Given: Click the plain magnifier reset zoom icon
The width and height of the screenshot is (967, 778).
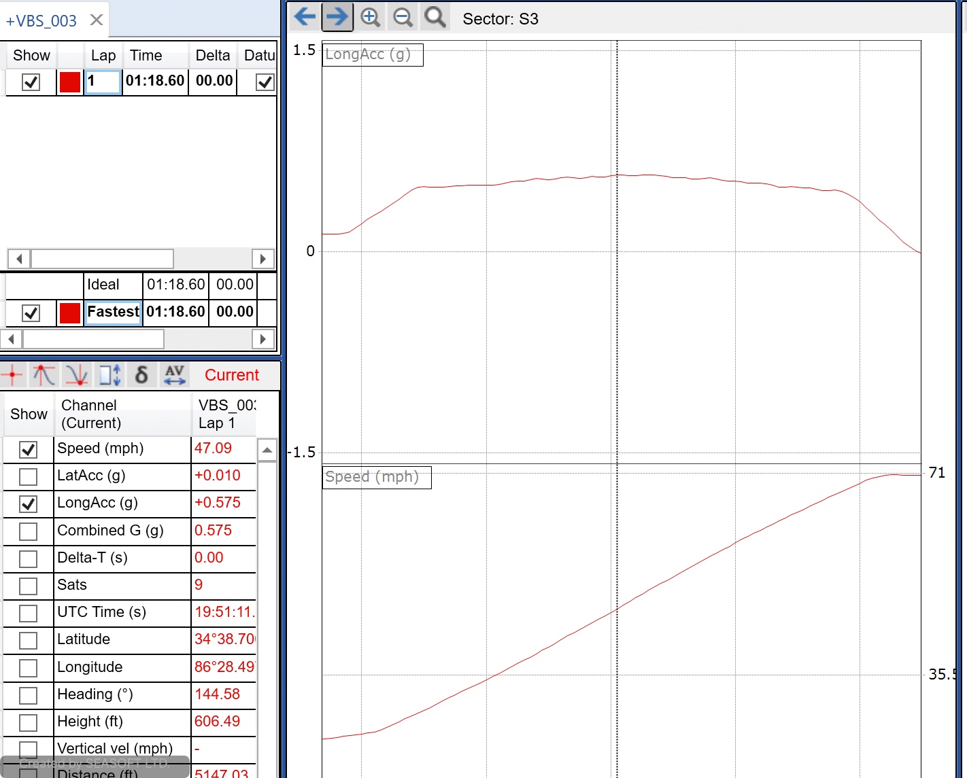Looking at the screenshot, I should (x=435, y=17).
